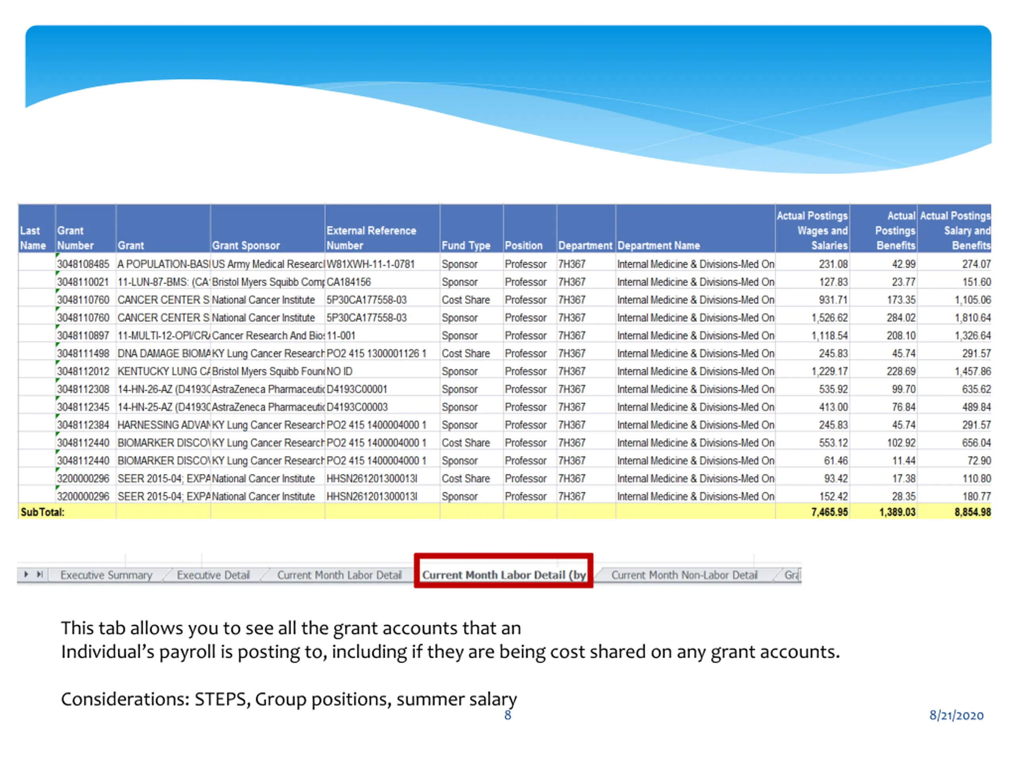Open the Current Month Labor Detail tab
This screenshot has height=762, width=1016.
tap(339, 575)
